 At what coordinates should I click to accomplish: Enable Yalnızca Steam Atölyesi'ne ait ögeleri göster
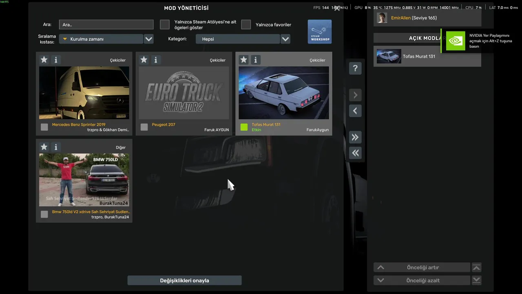pos(165,24)
